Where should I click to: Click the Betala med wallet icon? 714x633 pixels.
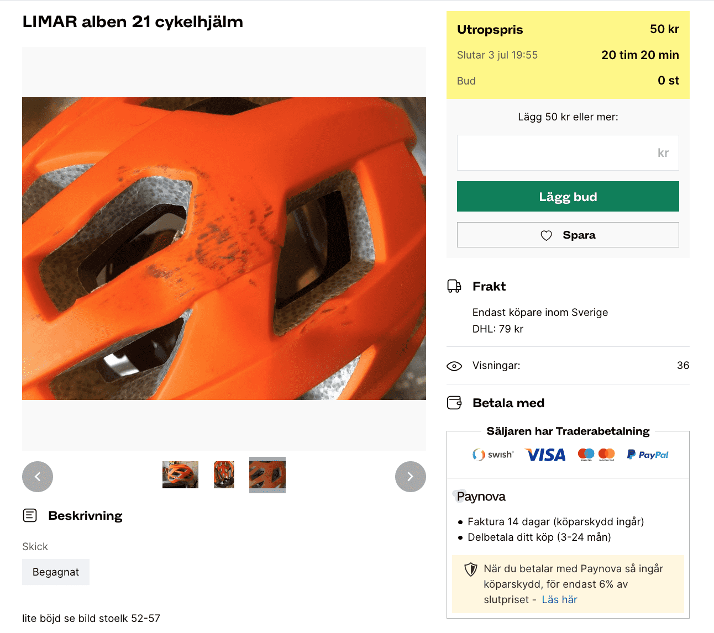click(454, 403)
